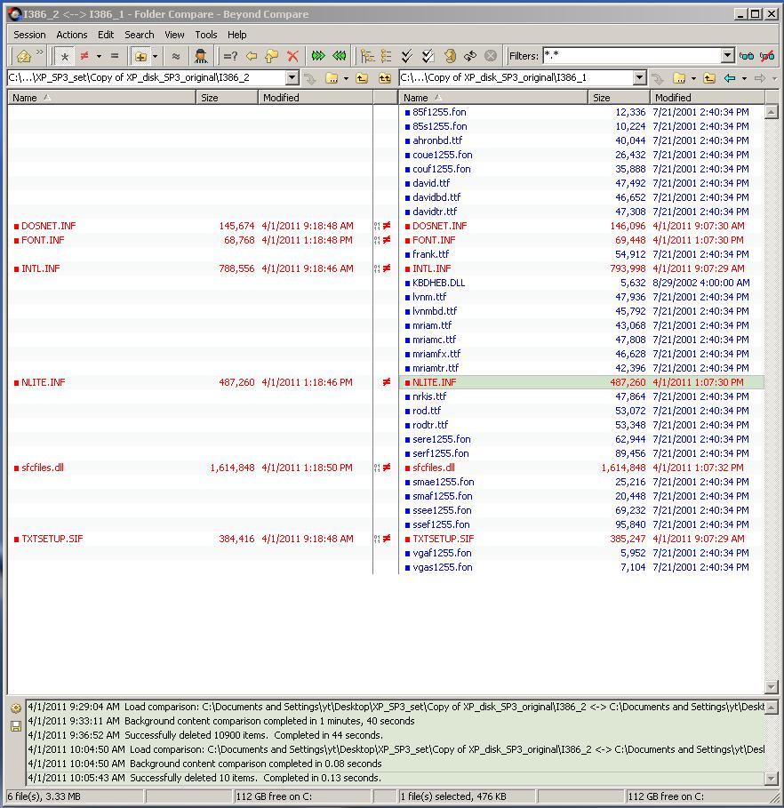Toggle Show Same (equals) filter
The height and width of the screenshot is (808, 784).
click(x=115, y=56)
